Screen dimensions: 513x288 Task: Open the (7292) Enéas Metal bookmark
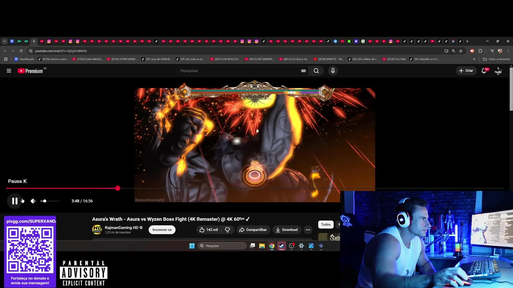(x=88, y=59)
